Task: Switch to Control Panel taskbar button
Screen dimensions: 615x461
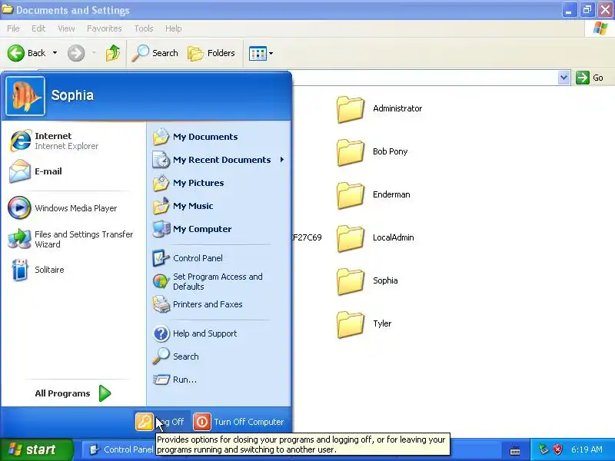Action: [x=120, y=449]
